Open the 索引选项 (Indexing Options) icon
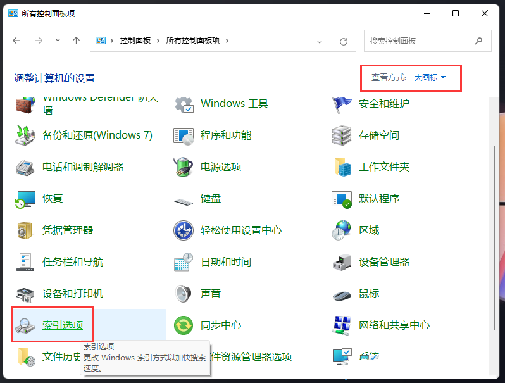This screenshot has width=505, height=383. coord(25,325)
